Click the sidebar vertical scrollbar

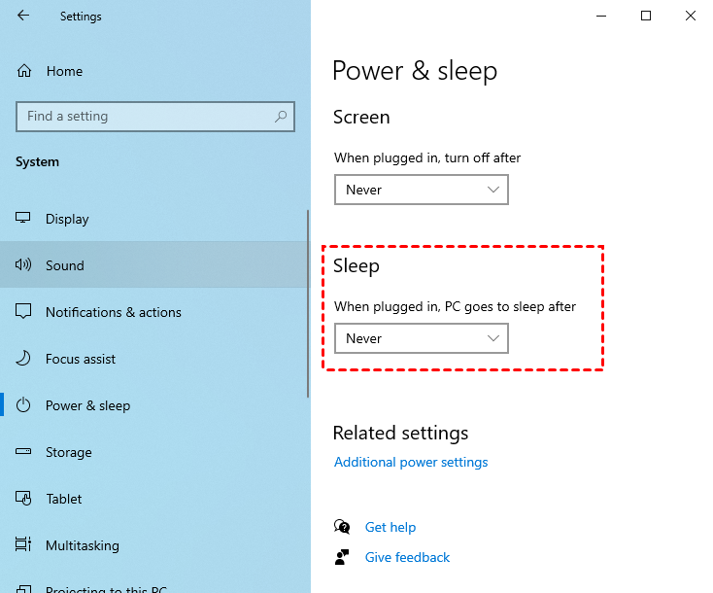click(x=308, y=303)
